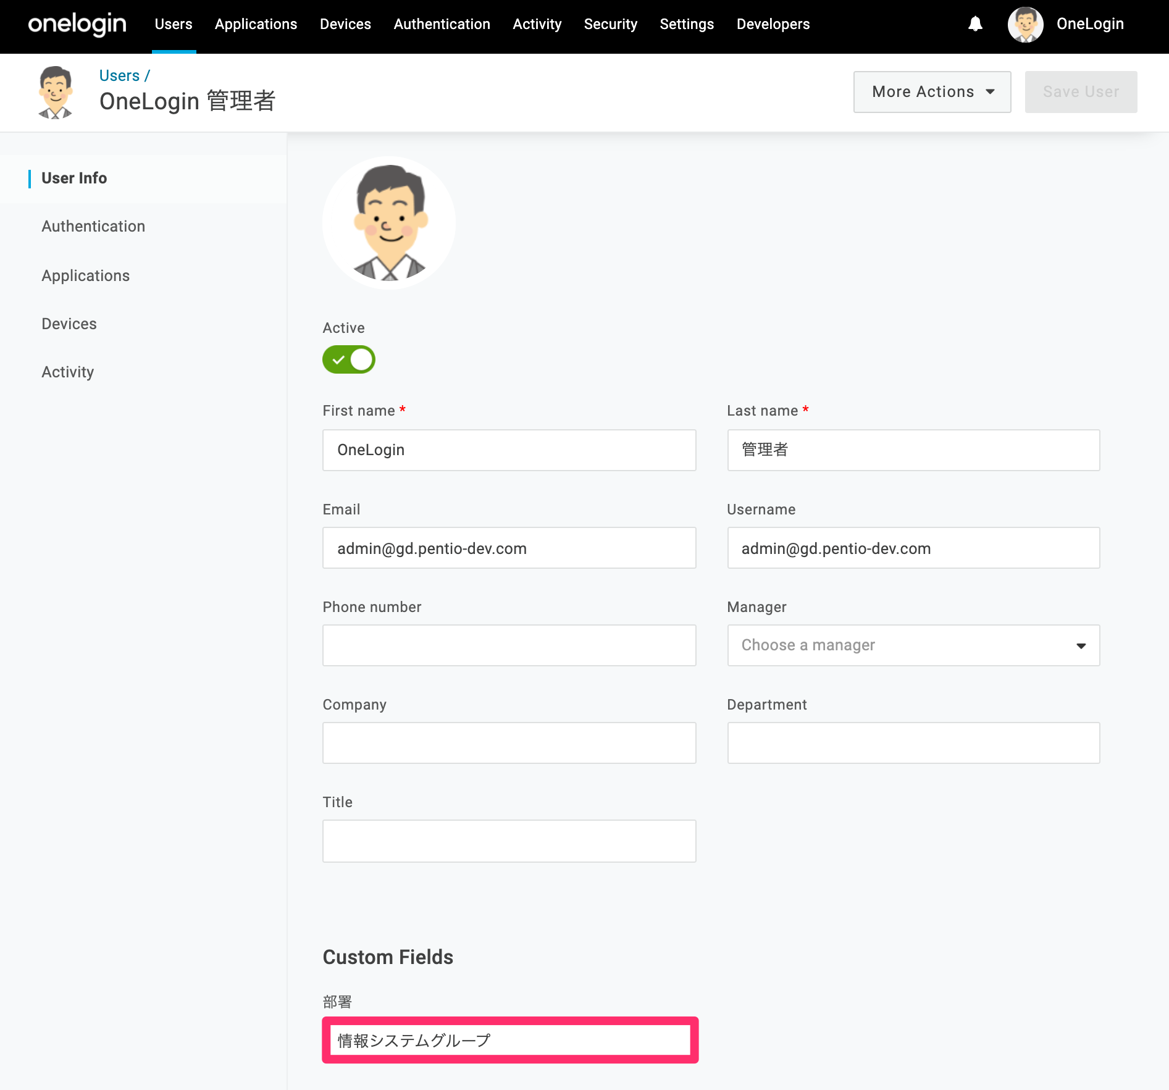The height and width of the screenshot is (1090, 1169).
Task: Focus the Phone number field
Action: point(509,645)
